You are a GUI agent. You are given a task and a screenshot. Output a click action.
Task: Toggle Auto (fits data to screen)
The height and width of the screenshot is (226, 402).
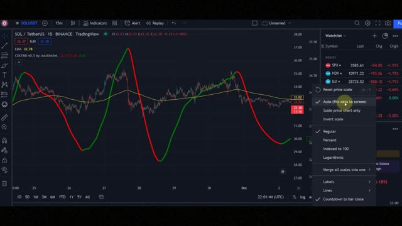click(344, 102)
